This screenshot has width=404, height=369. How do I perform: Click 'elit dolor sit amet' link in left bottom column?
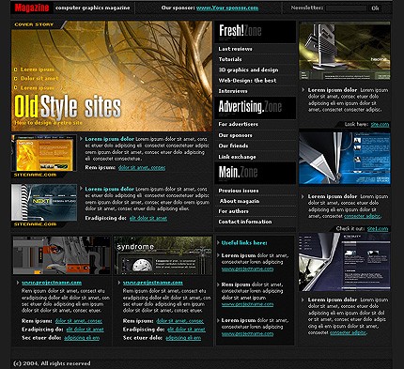(x=85, y=330)
